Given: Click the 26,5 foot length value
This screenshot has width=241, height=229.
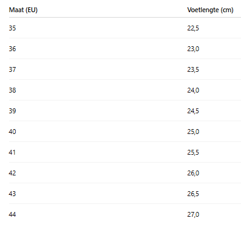Looking at the screenshot, I should 193,194.
